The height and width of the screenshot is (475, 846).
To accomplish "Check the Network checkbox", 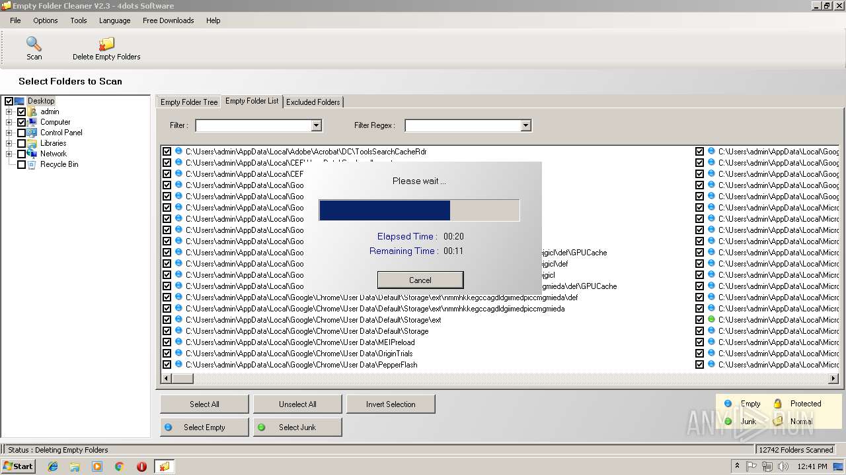I will (21, 154).
